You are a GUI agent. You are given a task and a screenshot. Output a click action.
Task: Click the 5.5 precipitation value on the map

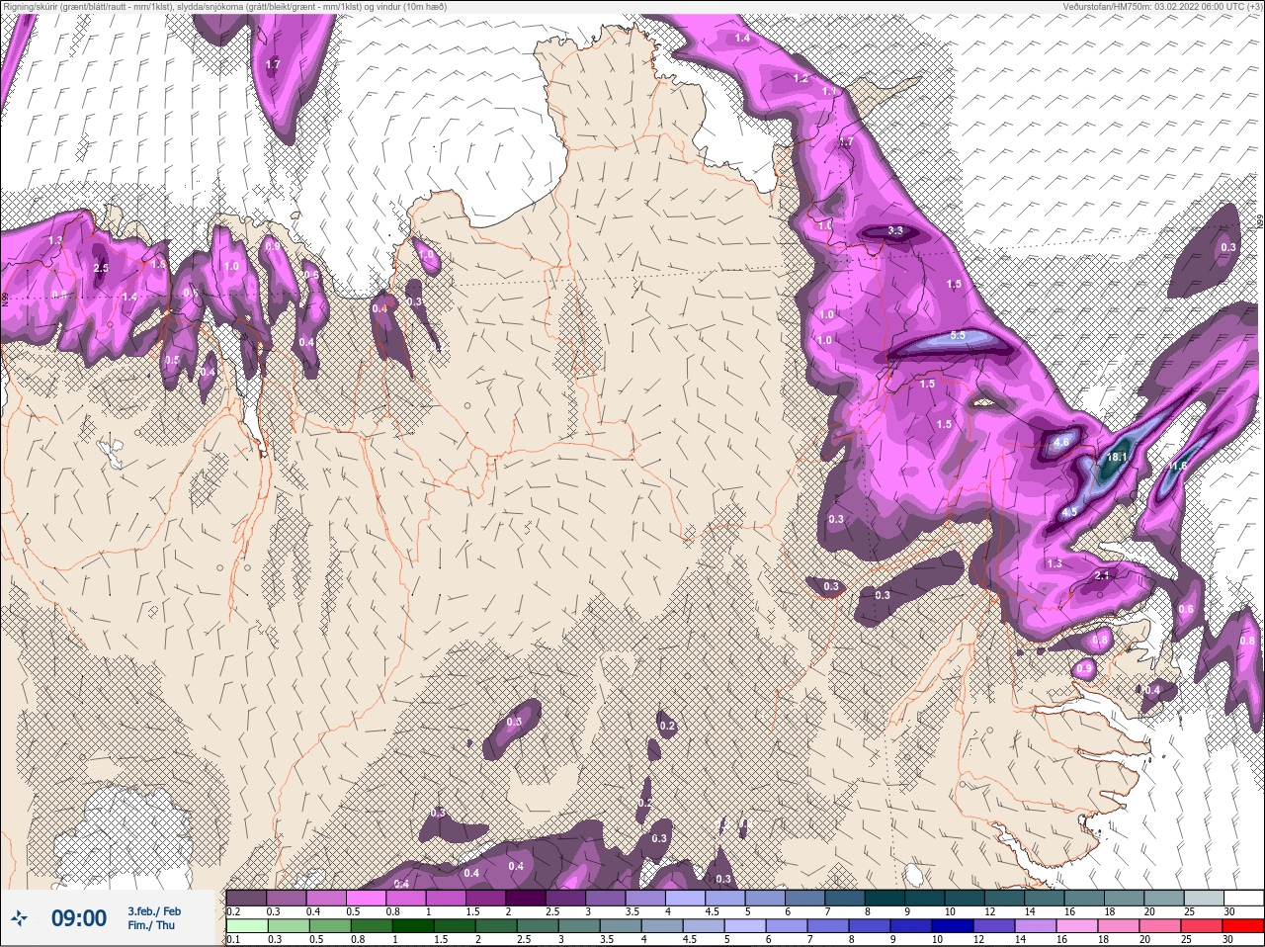(x=958, y=336)
